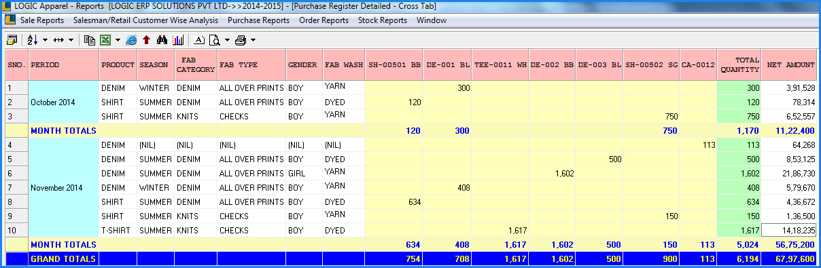821x268 pixels.
Task: Select the October 2014 period cell
Action: [x=64, y=102]
